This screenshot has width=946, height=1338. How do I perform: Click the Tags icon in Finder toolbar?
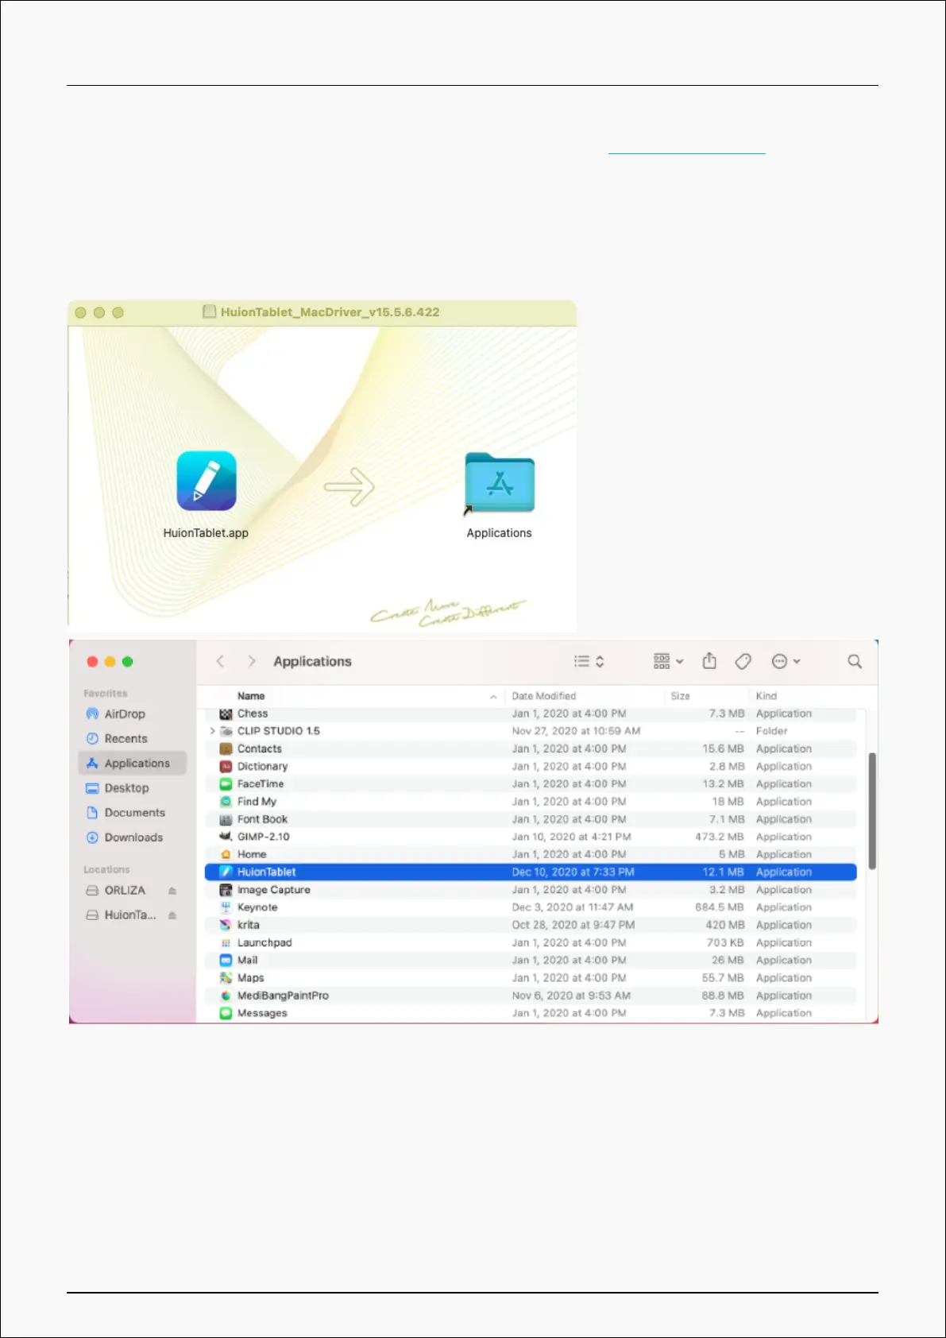[743, 661]
